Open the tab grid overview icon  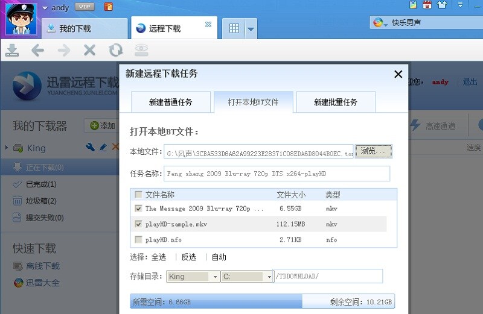point(234,28)
